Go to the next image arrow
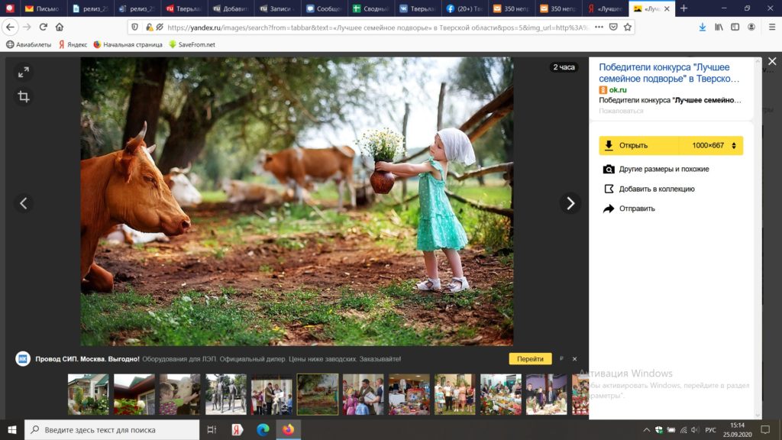The image size is (782, 440). point(570,203)
